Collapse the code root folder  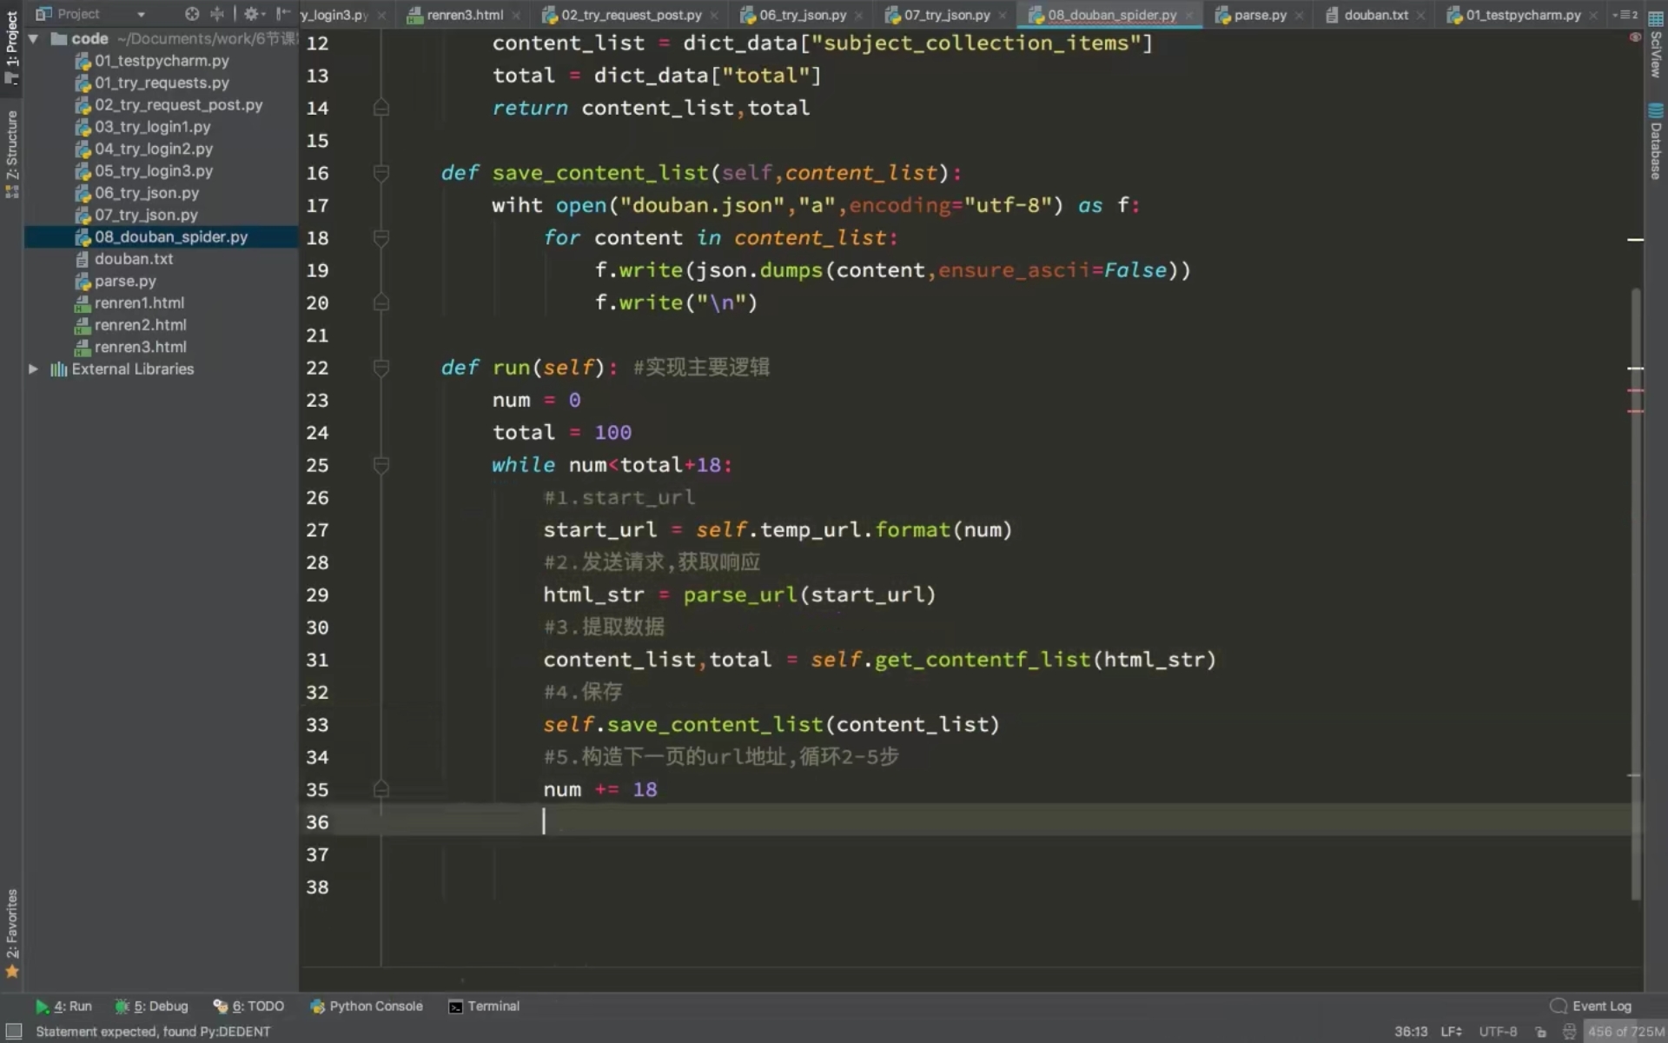33,39
